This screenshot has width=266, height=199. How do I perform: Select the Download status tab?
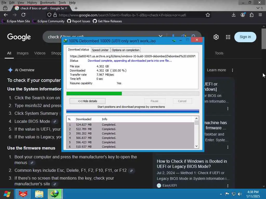click(78, 49)
